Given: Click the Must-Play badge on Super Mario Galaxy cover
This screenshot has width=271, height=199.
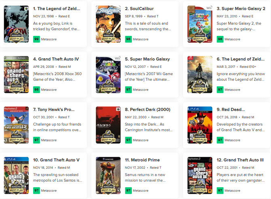Looking at the screenshot, I should click(x=108, y=86).
